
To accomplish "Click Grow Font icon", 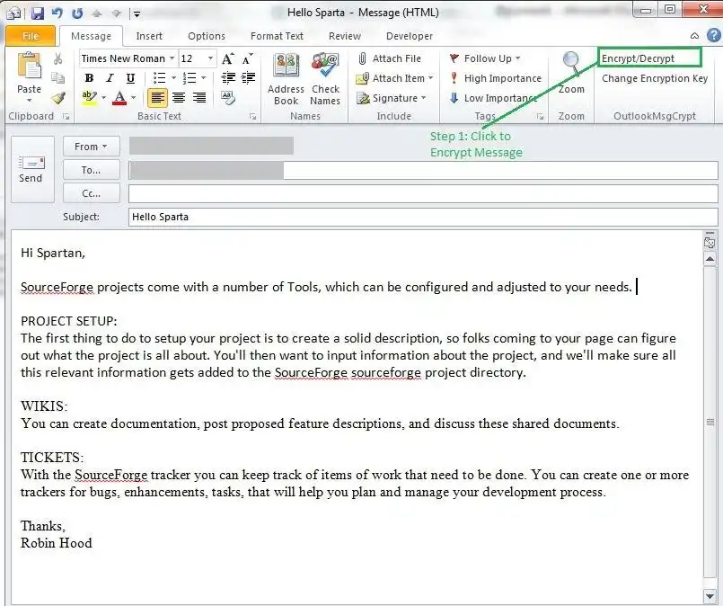I will click(x=228, y=58).
